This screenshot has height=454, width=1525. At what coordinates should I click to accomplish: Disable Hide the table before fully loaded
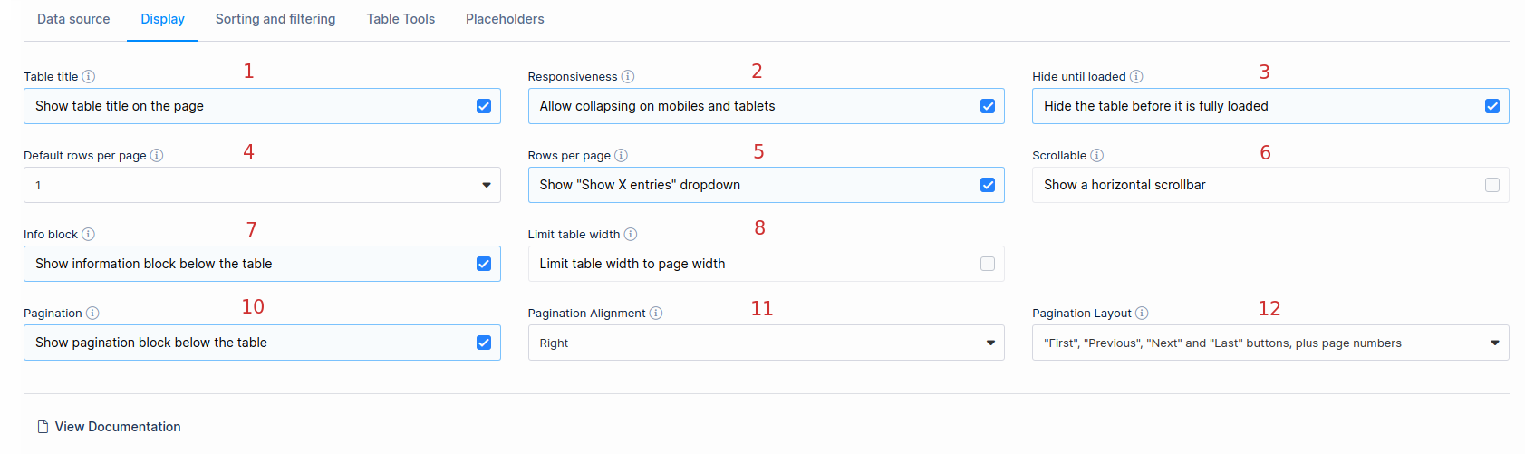[x=1492, y=106]
